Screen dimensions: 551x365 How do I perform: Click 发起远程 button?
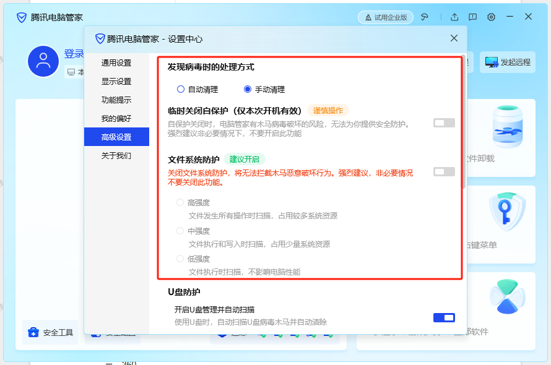508,62
